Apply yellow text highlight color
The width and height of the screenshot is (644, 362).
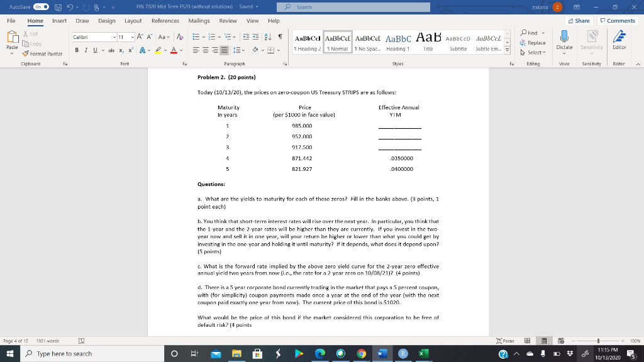158,50
